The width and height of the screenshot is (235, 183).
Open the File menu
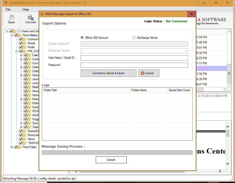(8, 9)
